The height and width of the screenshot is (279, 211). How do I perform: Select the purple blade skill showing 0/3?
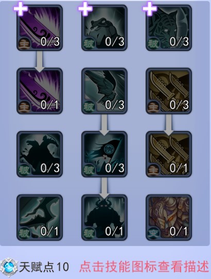pos(40,28)
